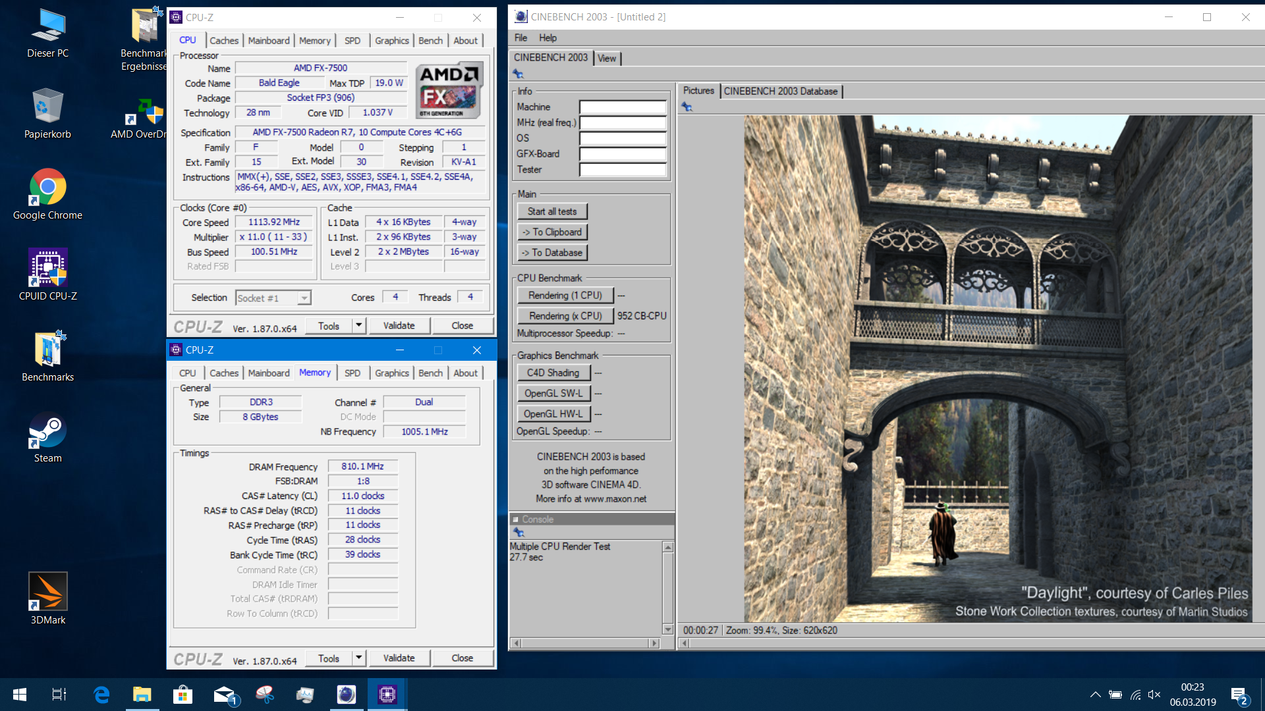
Task: Switch to Memory tab in upper CPU-Z
Action: tap(315, 40)
